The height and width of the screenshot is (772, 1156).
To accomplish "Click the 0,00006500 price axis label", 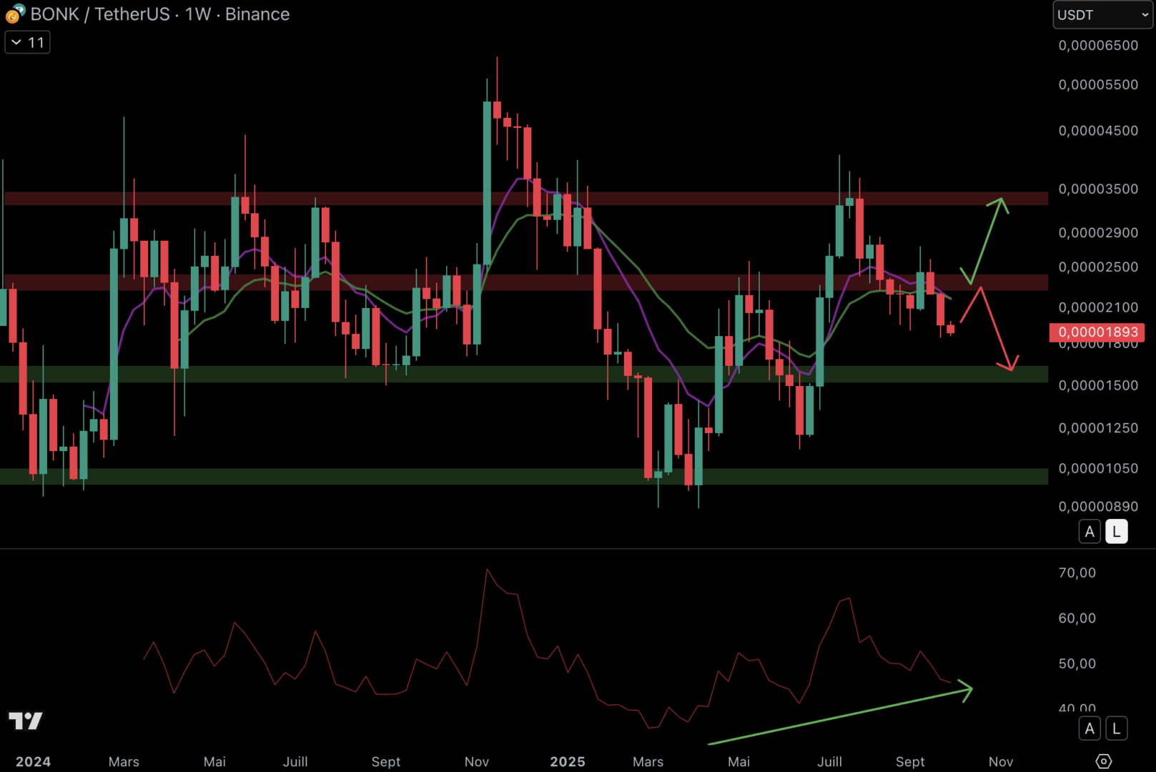I will (1098, 46).
